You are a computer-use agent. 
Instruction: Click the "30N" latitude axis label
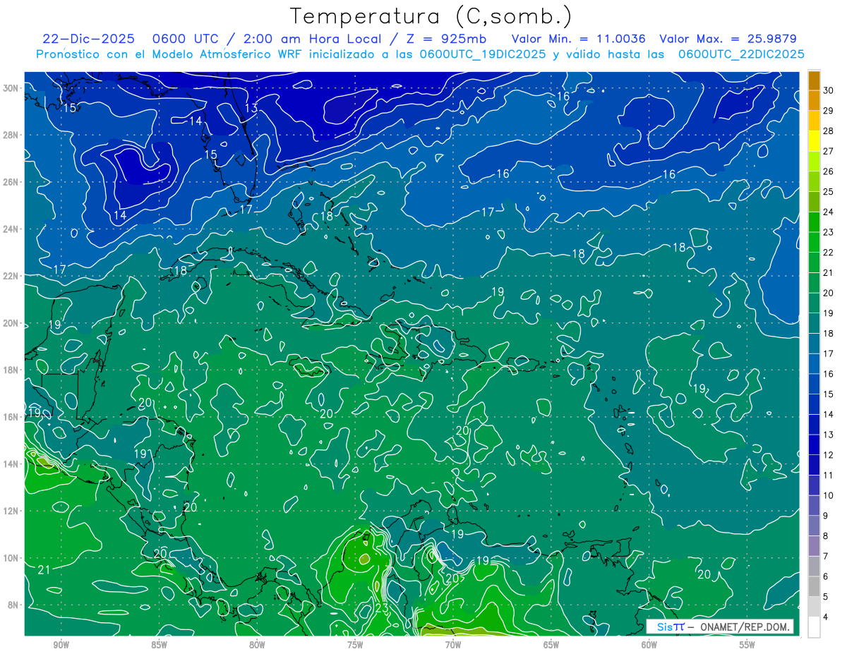(11, 88)
